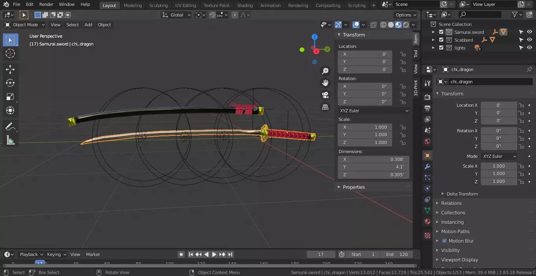Click Start frame field

coord(363,254)
